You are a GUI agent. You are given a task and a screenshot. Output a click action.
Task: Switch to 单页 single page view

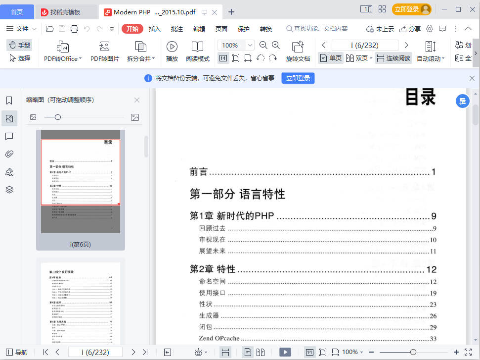tap(331, 58)
